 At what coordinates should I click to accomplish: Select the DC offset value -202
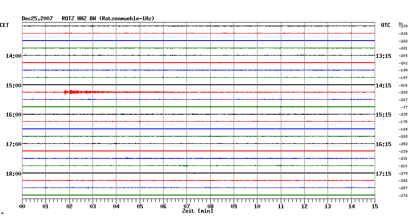point(403,63)
